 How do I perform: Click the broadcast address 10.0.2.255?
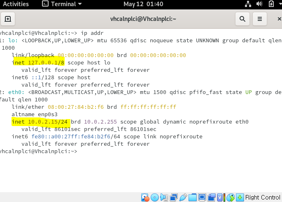100,122
